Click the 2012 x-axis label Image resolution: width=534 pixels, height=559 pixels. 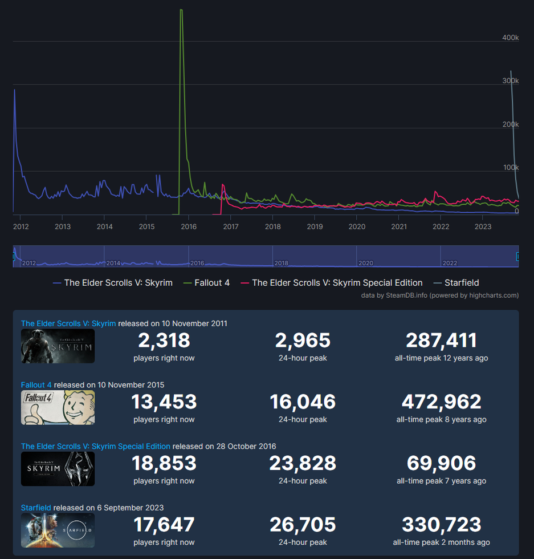pyautogui.click(x=21, y=227)
